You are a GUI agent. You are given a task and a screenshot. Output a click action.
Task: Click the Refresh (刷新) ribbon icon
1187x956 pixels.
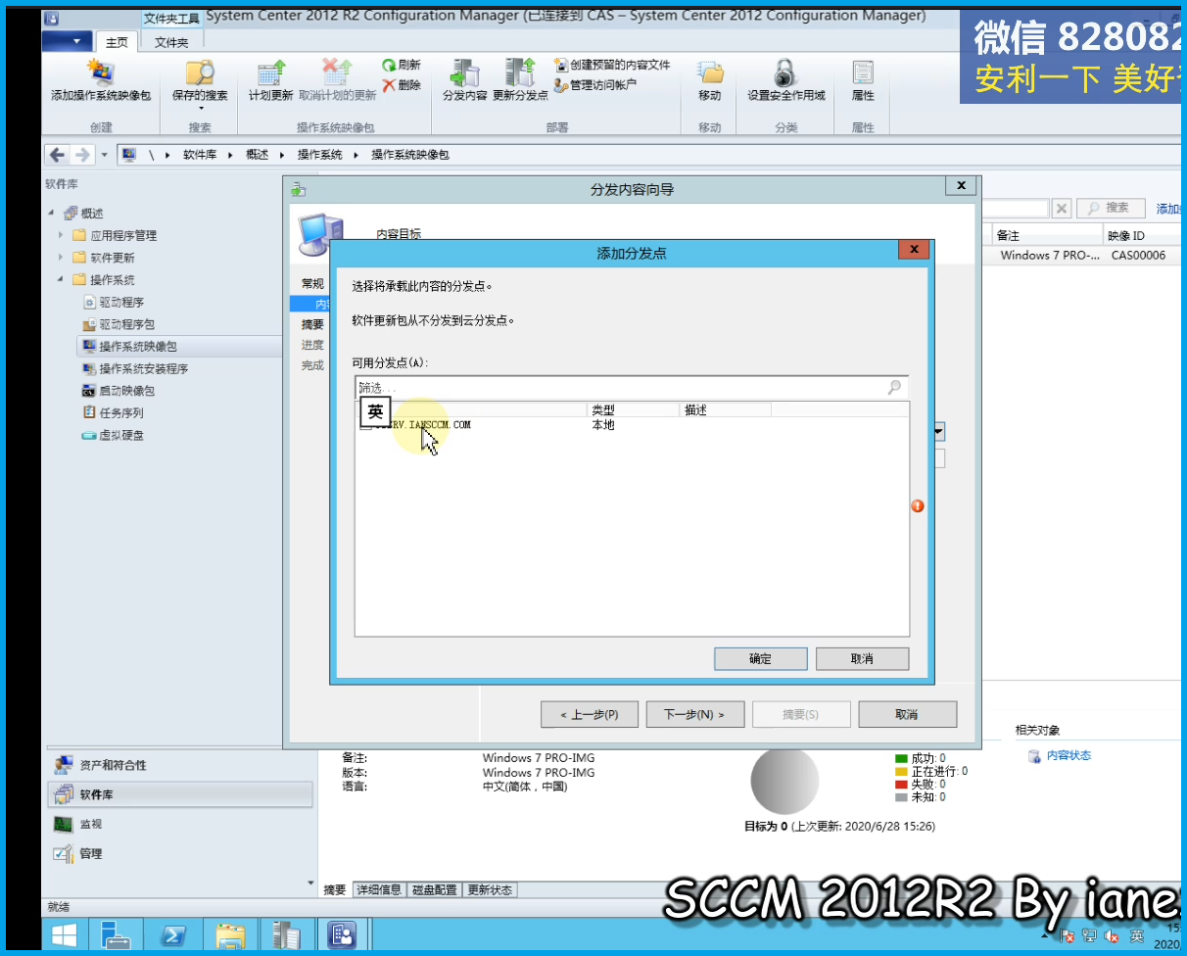402,65
